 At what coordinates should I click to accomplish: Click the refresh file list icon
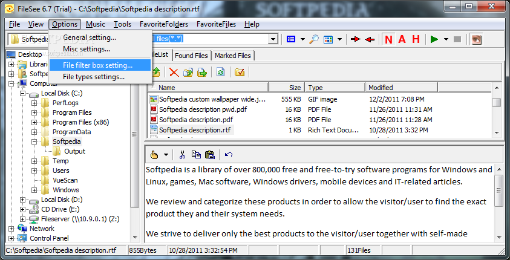221,72
